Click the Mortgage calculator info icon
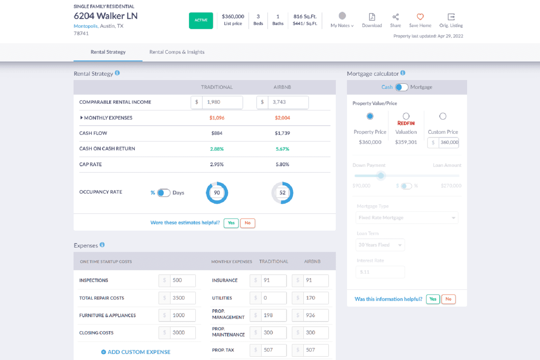540x360 pixels. point(403,73)
